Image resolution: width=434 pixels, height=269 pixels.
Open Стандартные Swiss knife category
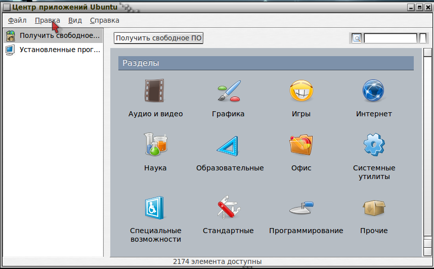(x=228, y=207)
